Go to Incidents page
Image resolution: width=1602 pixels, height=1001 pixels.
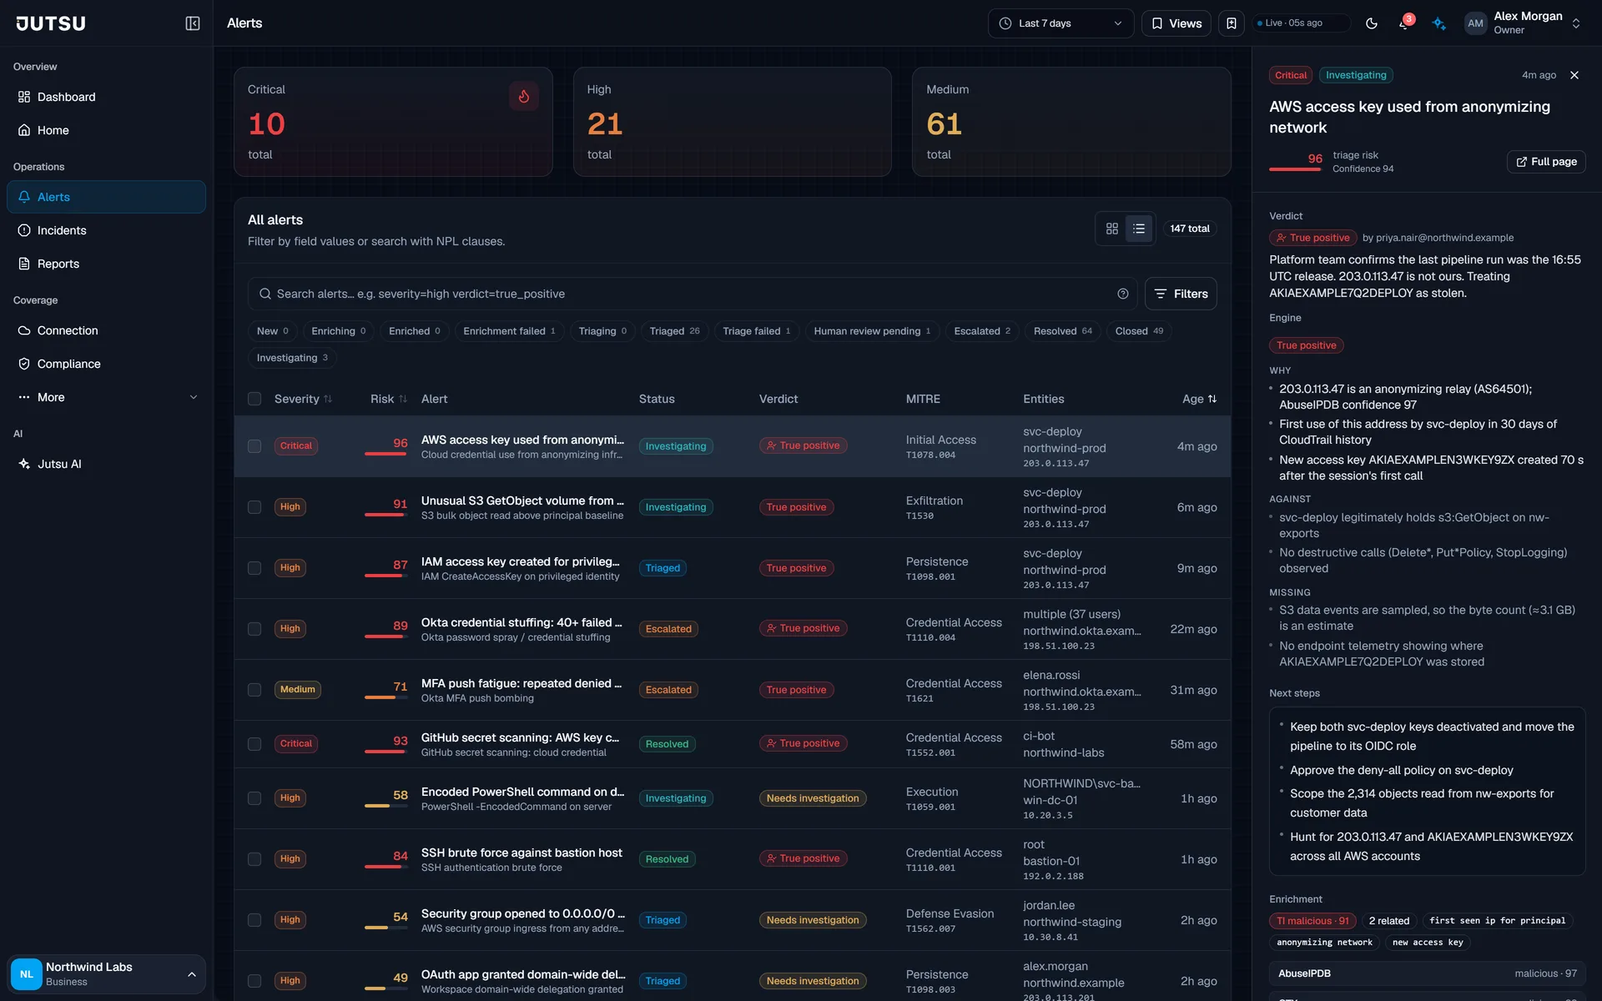[x=106, y=230]
